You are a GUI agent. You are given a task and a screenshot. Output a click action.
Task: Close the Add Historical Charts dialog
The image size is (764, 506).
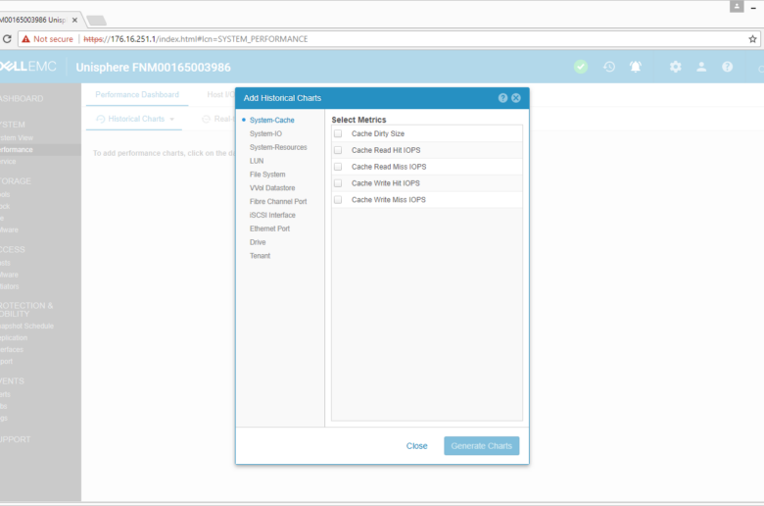click(516, 98)
